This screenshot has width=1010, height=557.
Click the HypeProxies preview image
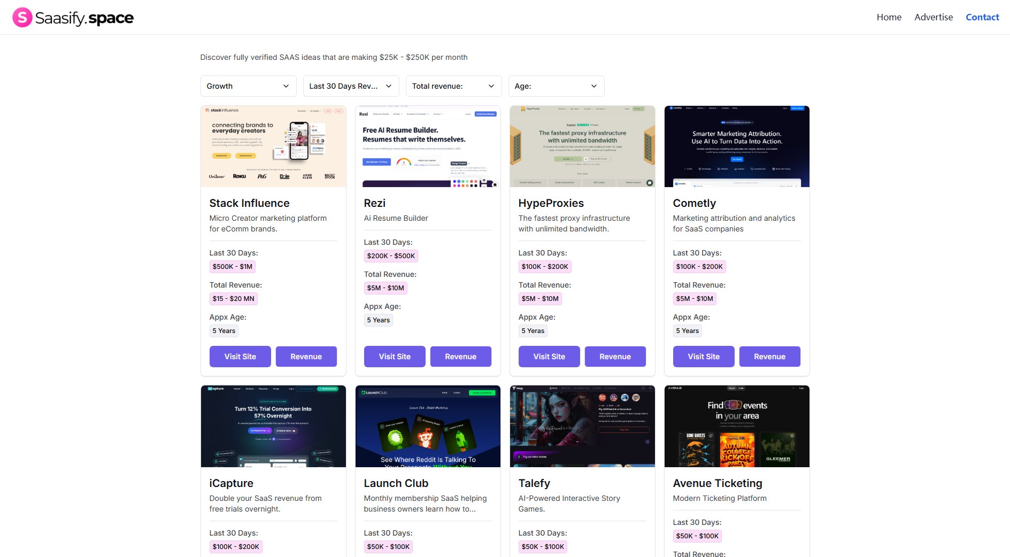582,146
